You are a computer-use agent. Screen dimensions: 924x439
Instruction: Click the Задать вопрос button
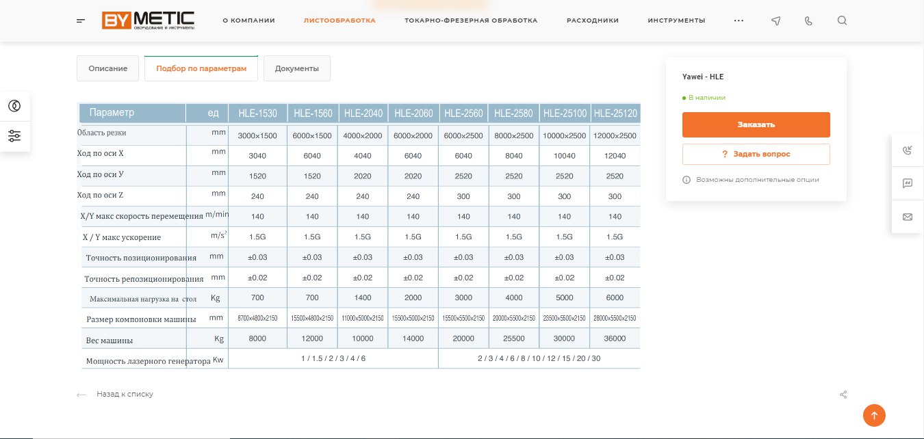[x=756, y=154]
